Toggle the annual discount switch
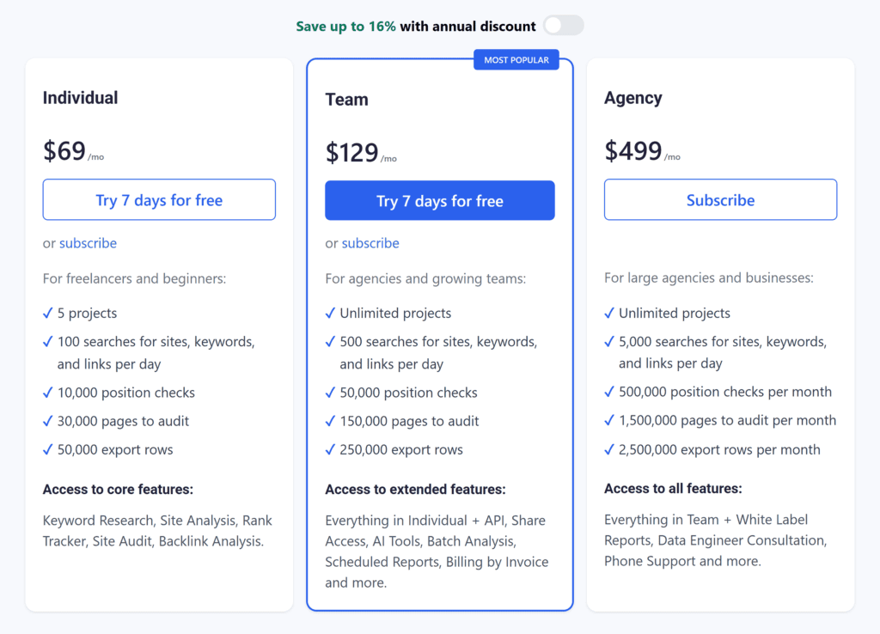Viewport: 880px width, 634px height. (x=563, y=26)
